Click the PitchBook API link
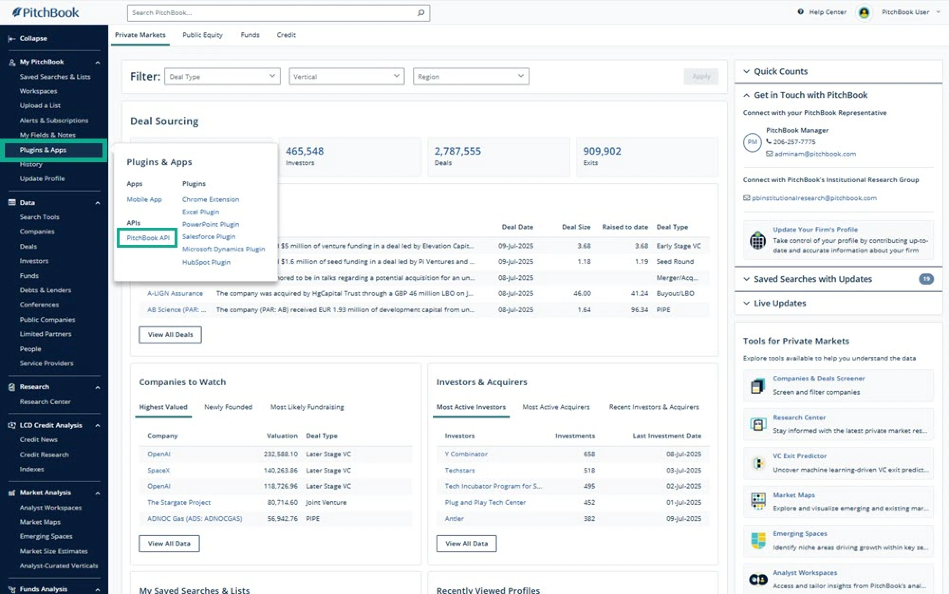This screenshot has width=949, height=594. click(x=148, y=238)
